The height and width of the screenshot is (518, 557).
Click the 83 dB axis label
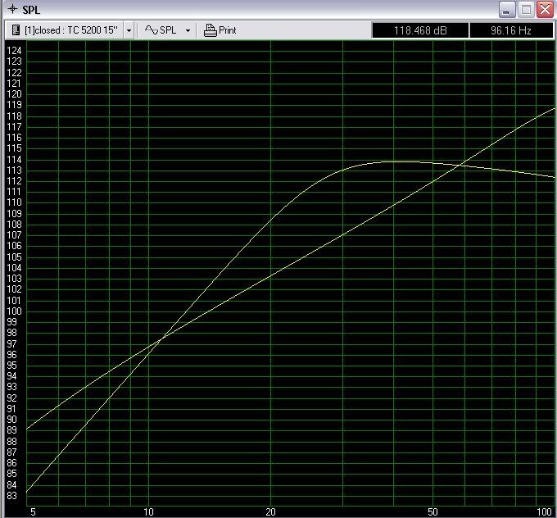[12, 496]
